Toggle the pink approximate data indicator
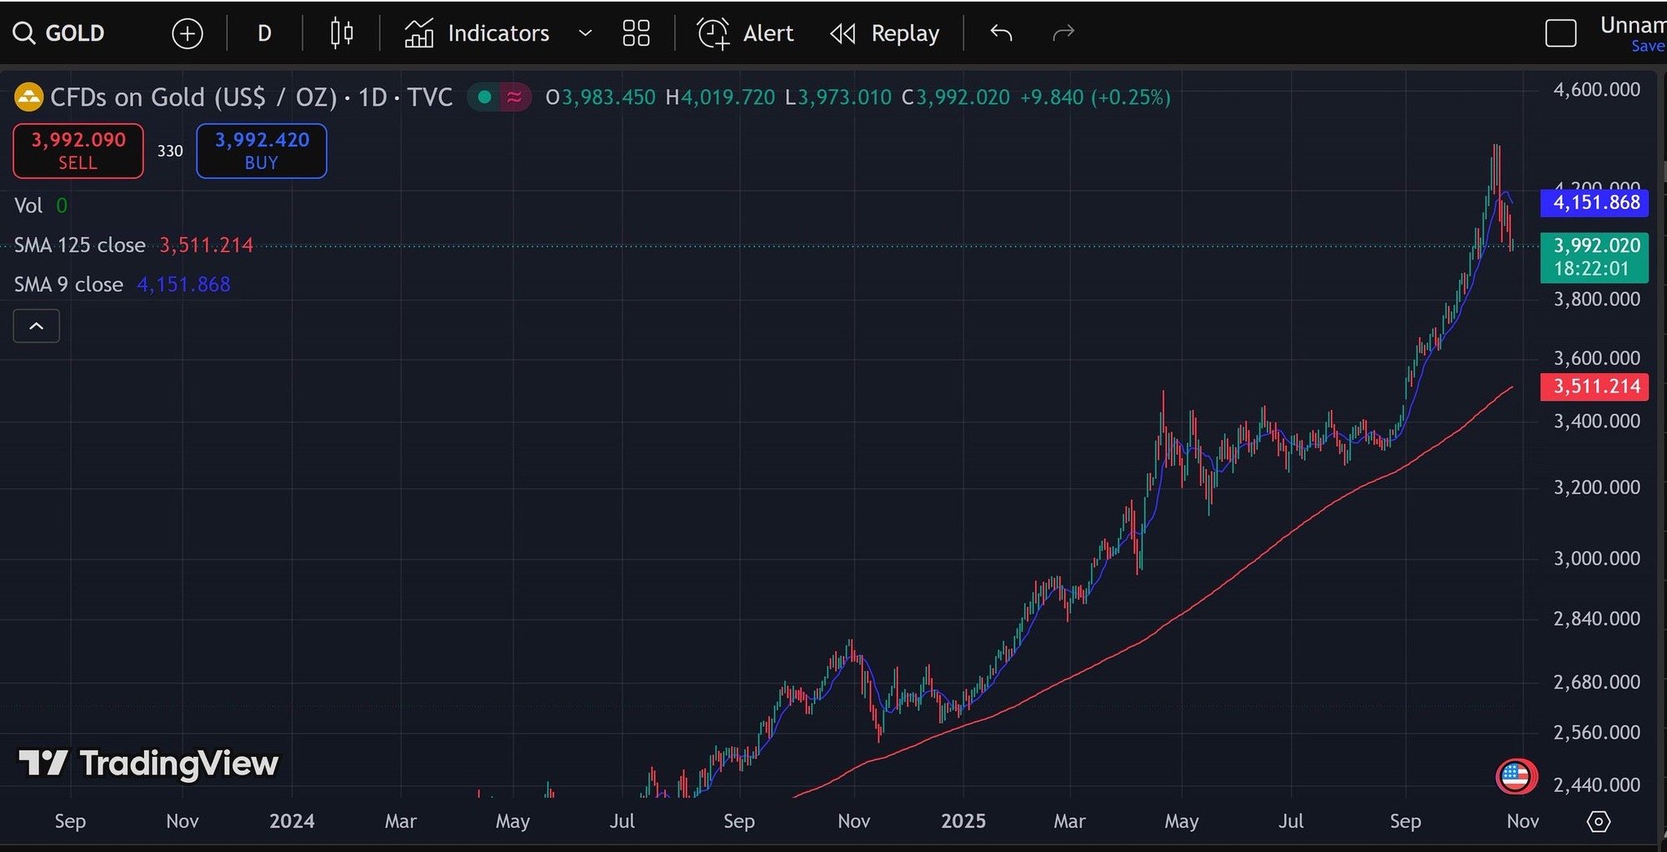The width and height of the screenshot is (1667, 852). point(514,97)
